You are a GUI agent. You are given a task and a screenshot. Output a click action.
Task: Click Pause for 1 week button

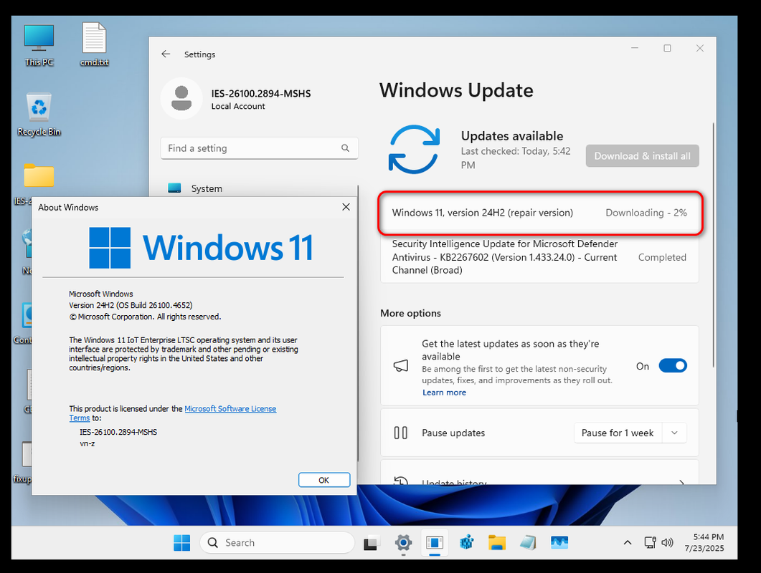point(618,433)
